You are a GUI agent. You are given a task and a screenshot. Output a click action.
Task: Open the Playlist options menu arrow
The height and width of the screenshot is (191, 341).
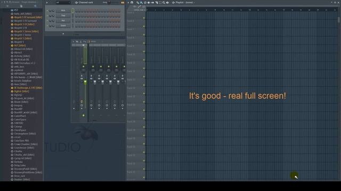pyautogui.click(x=128, y=3)
